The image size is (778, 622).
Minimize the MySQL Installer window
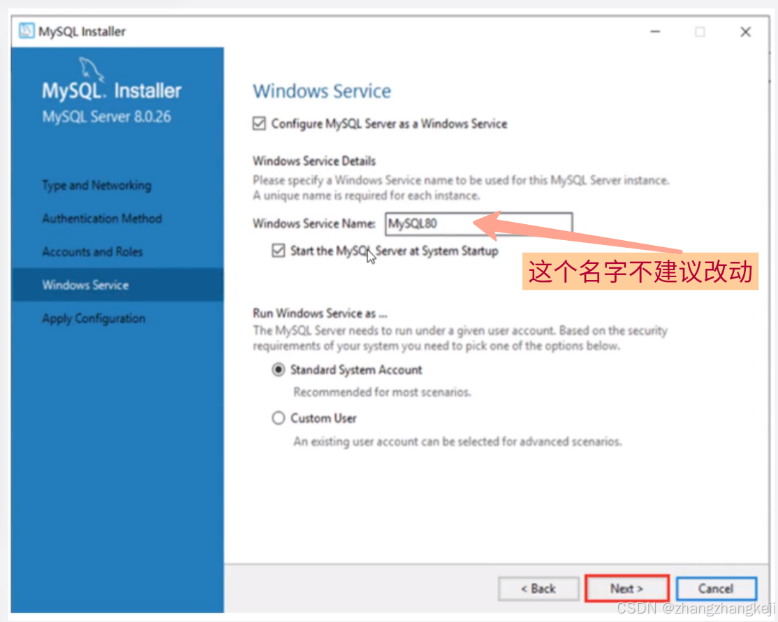655,31
